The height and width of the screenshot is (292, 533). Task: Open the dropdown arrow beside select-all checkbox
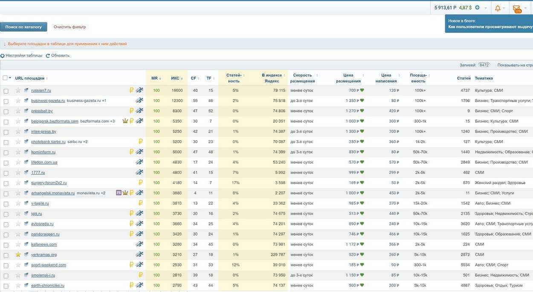click(10, 78)
